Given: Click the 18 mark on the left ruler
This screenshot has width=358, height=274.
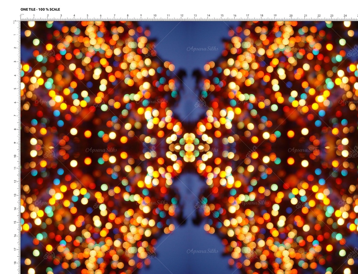Looking at the screenshot, I should pyautogui.click(x=15, y=262).
